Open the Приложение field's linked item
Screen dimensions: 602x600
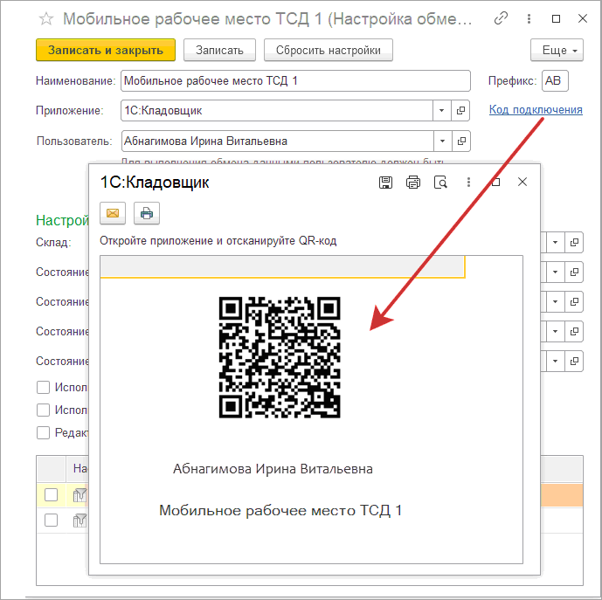460,111
